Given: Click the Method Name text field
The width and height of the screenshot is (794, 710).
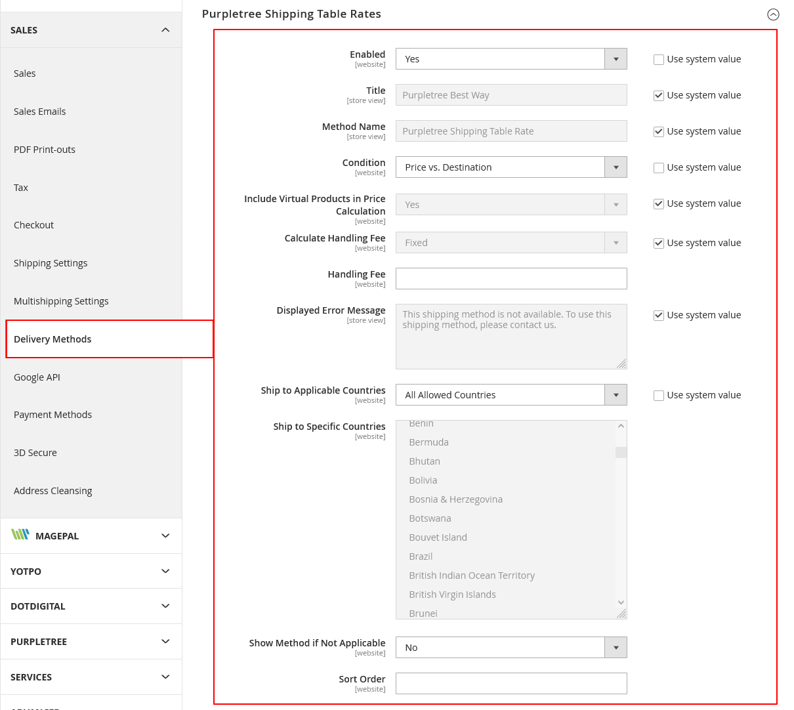Looking at the screenshot, I should 511,131.
